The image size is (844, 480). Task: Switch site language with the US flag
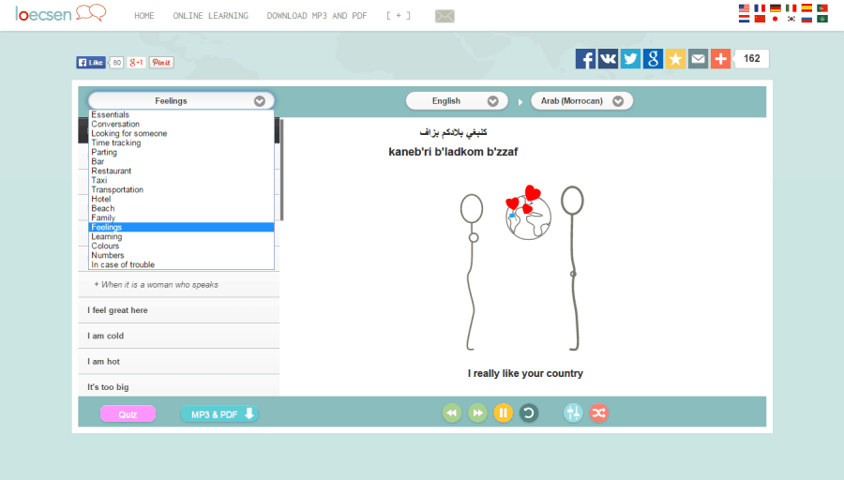744,8
